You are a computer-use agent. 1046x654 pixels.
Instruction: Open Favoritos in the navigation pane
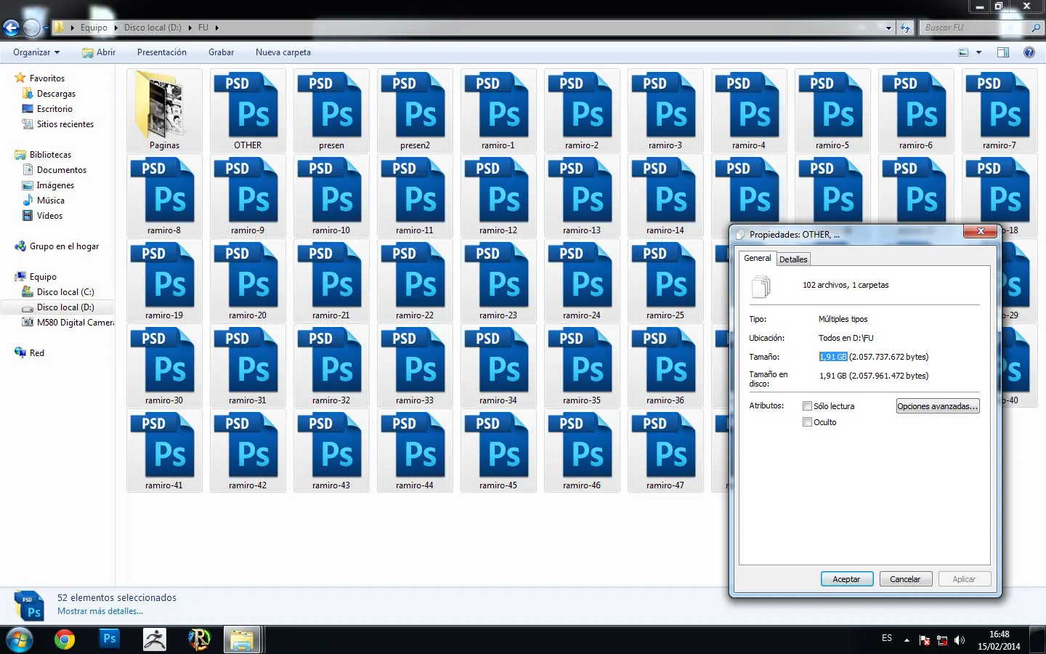[x=47, y=78]
